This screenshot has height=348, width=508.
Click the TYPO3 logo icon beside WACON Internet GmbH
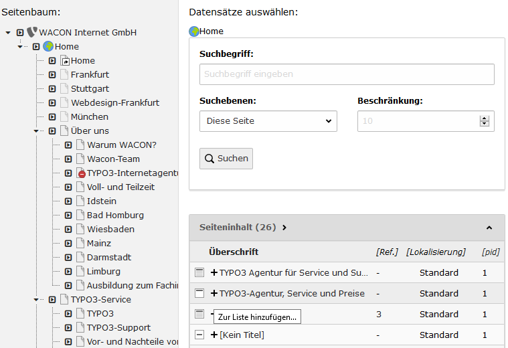(x=31, y=32)
